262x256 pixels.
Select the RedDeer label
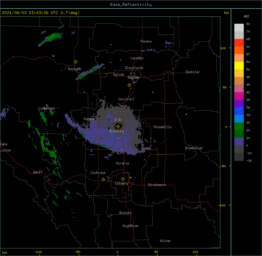click(134, 78)
